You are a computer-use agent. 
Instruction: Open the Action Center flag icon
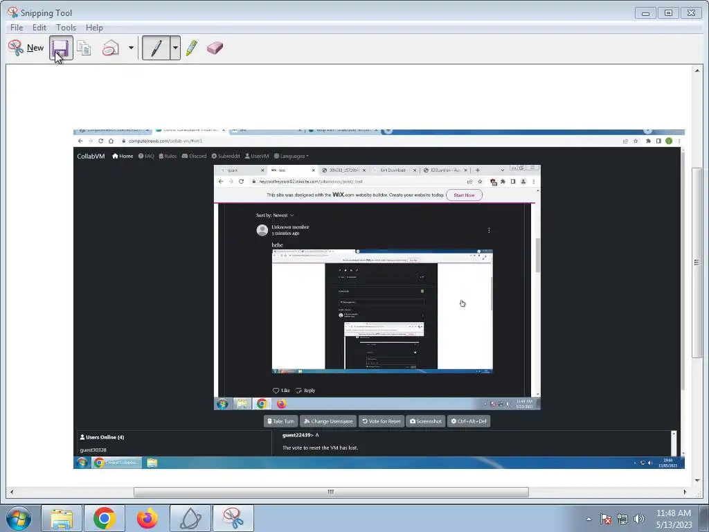pyautogui.click(x=605, y=519)
